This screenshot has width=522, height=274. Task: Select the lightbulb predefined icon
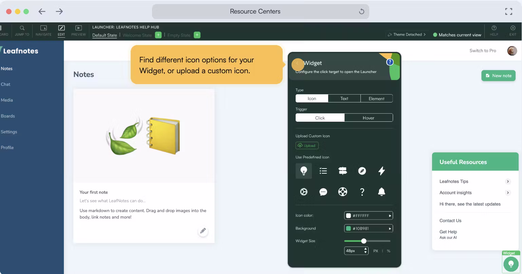[303, 171]
